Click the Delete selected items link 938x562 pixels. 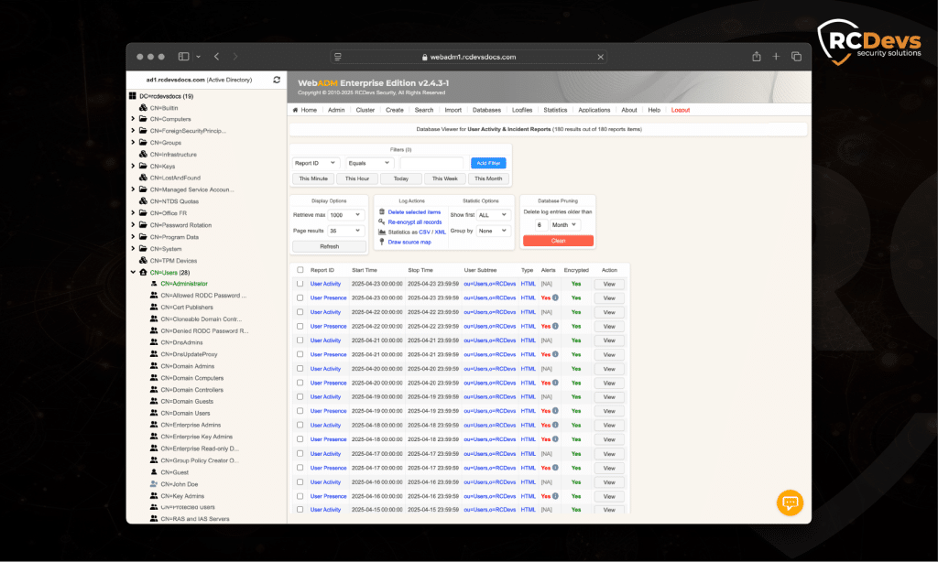tap(414, 212)
